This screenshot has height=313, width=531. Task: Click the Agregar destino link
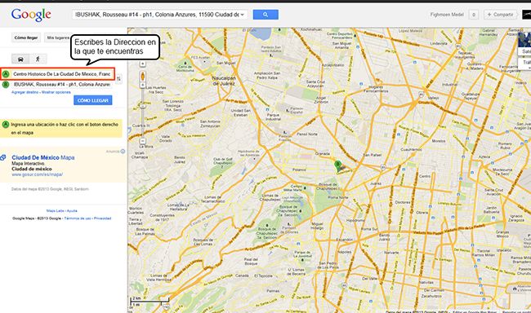[x=25, y=92]
